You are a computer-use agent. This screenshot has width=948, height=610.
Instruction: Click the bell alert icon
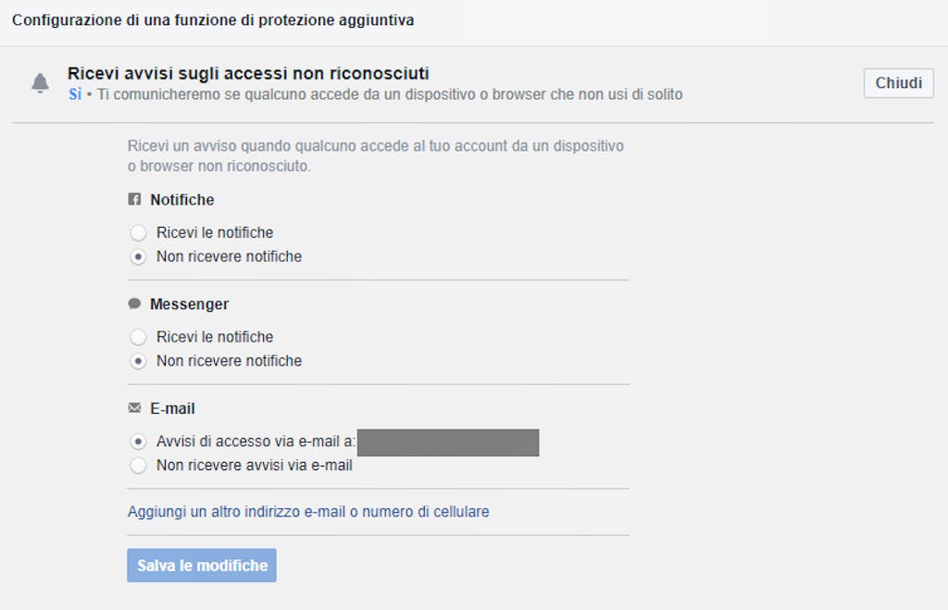click(x=40, y=82)
